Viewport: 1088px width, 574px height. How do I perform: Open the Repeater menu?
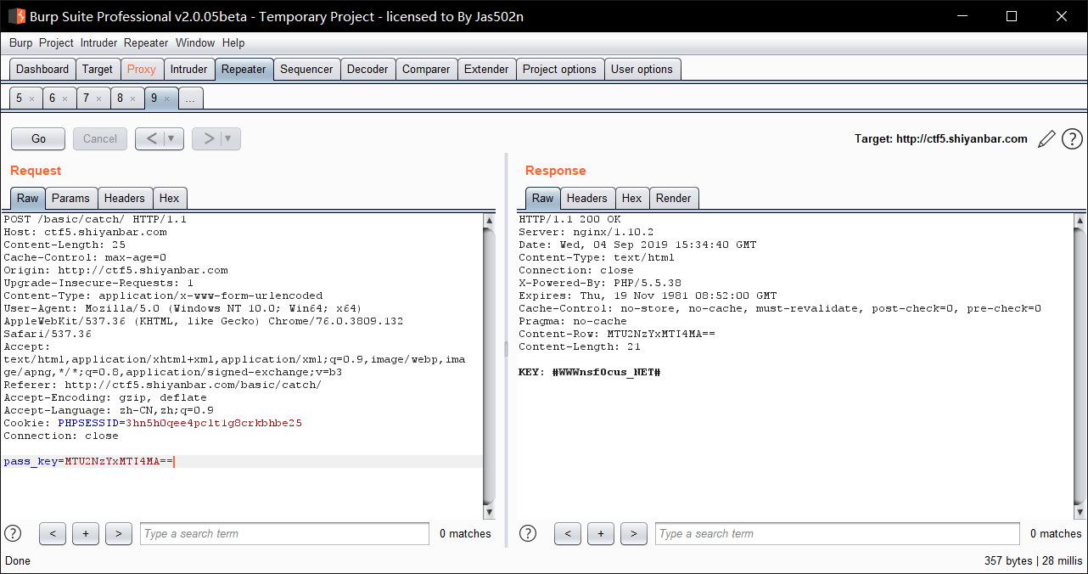146,42
